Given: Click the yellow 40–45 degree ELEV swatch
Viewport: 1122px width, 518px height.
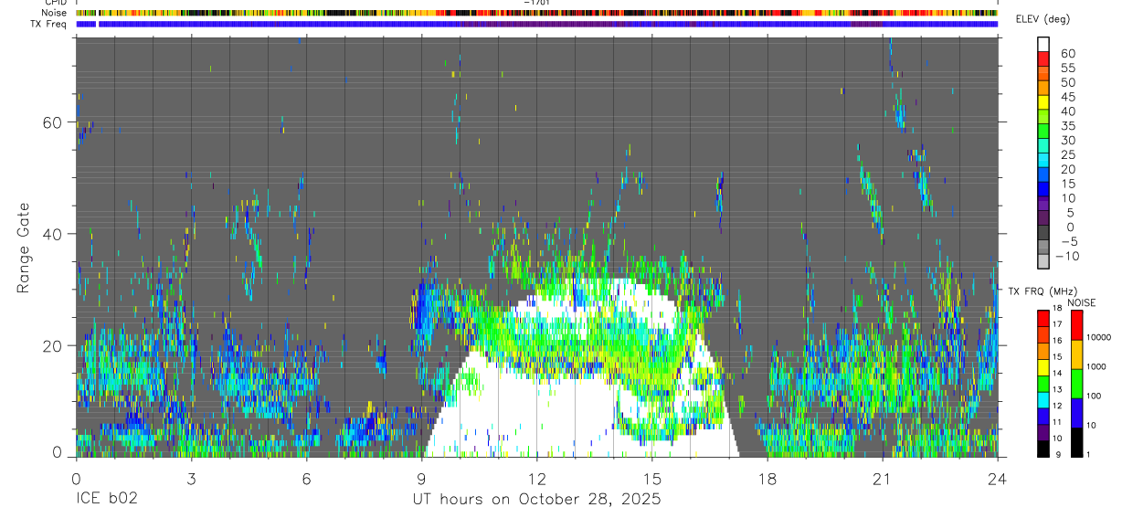Looking at the screenshot, I should point(1043,104).
